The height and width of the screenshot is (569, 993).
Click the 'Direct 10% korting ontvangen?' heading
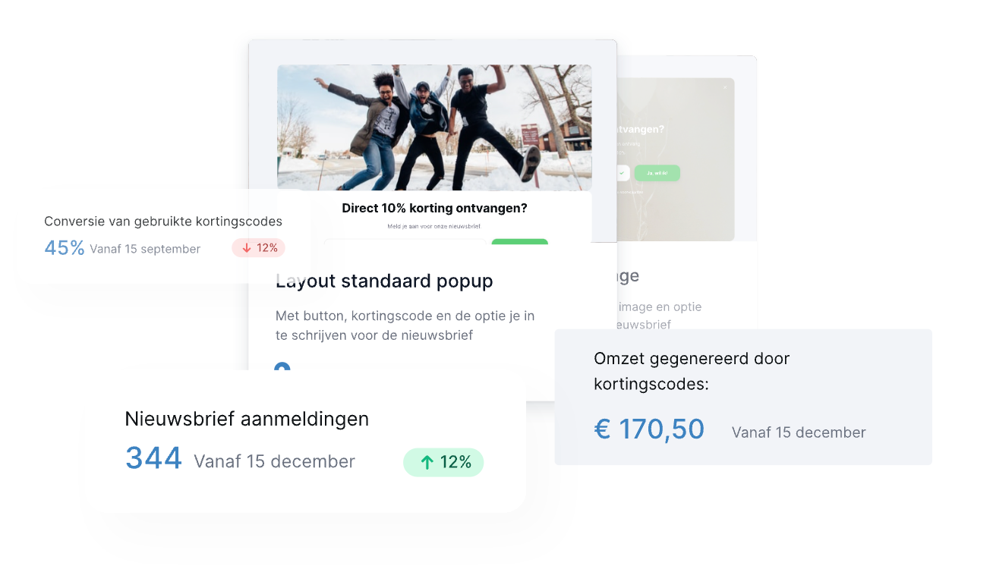click(434, 208)
